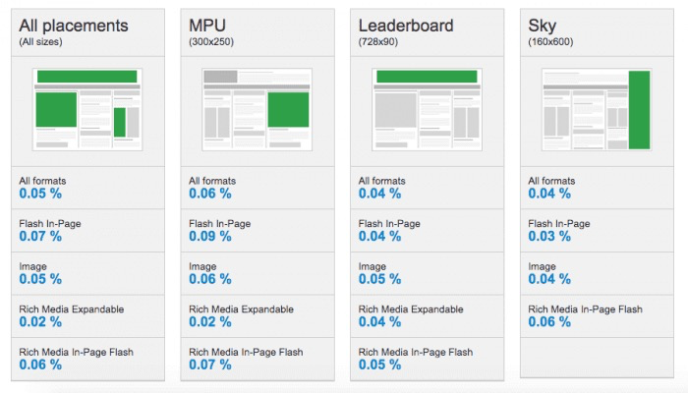
Task: Select the MPU column heading
Action: (x=206, y=26)
